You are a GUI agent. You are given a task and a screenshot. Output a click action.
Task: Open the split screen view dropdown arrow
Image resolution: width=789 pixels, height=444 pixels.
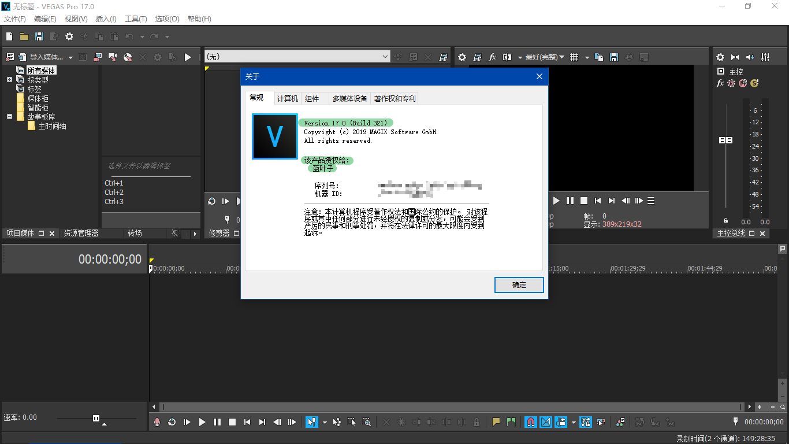[520, 57]
